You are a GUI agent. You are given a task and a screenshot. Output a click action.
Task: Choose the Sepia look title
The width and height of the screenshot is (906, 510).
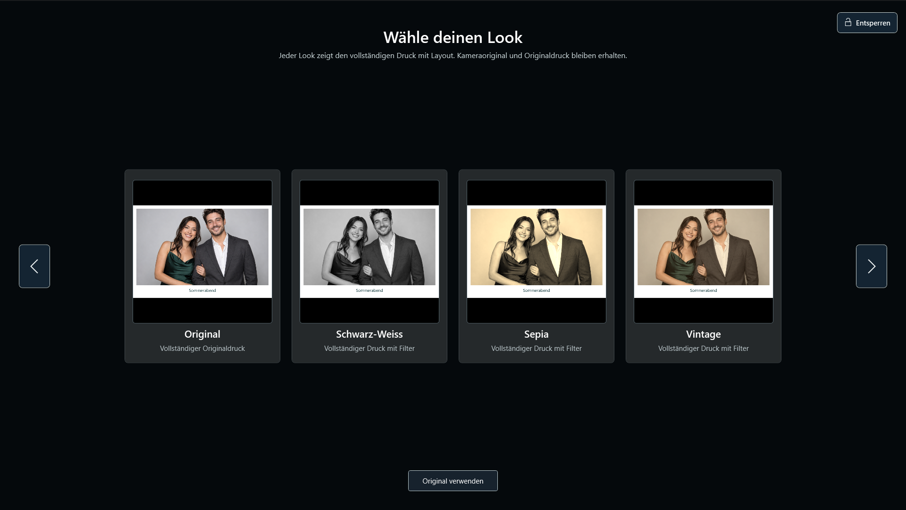(x=537, y=334)
